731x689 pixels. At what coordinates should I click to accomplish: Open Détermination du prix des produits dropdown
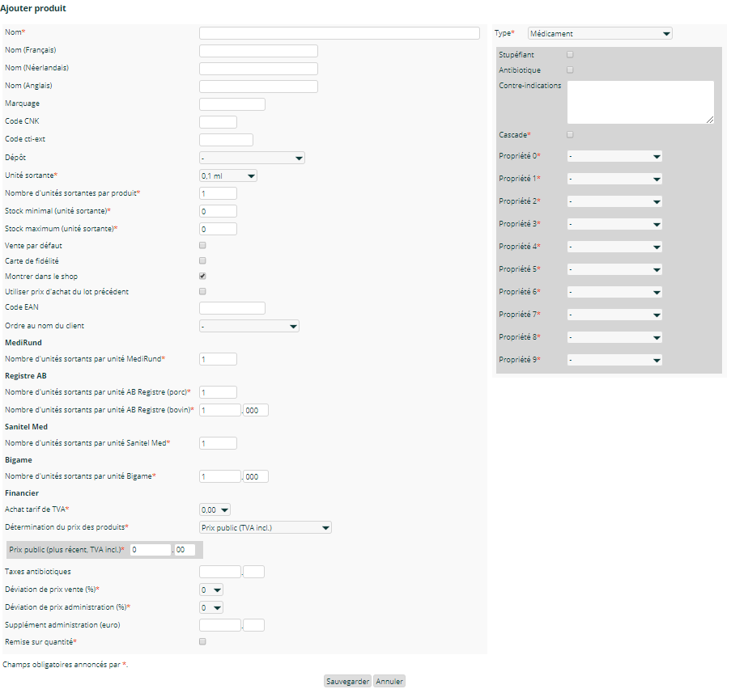pos(266,527)
